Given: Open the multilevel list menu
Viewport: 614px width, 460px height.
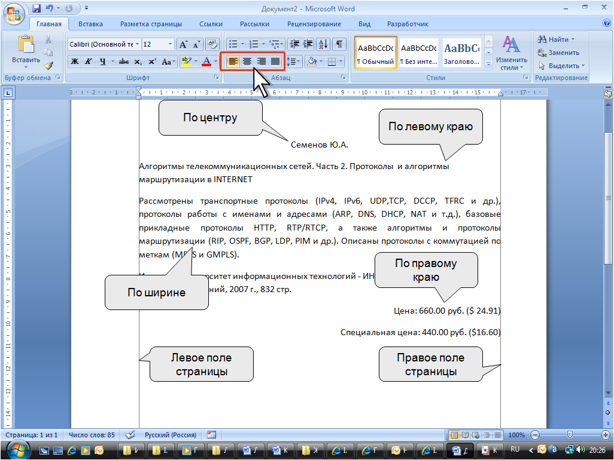Looking at the screenshot, I should click(275, 44).
